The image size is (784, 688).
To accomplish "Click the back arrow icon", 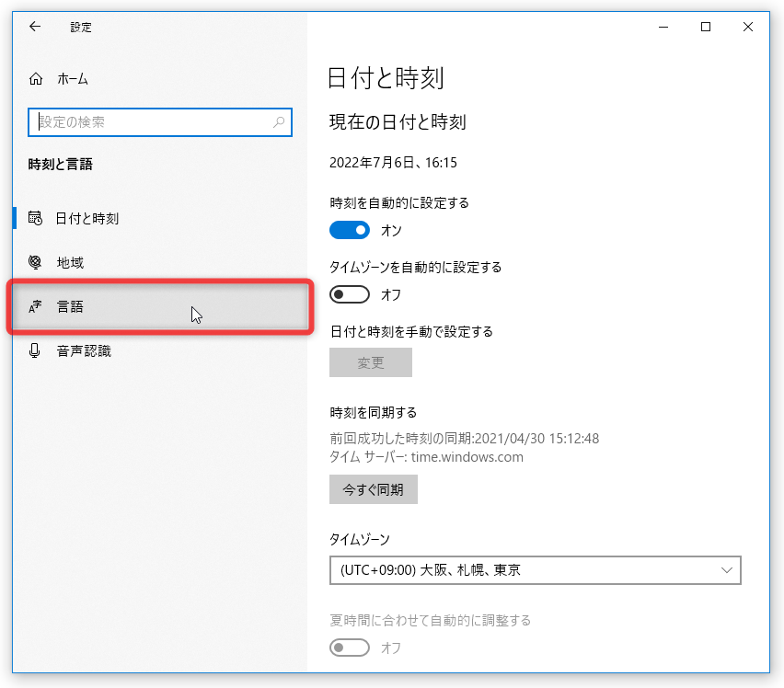I will pyautogui.click(x=35, y=27).
